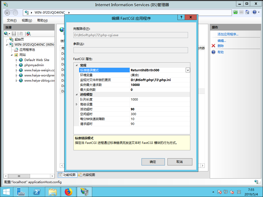The height and width of the screenshot is (197, 263).
Task: Click the action center flag tray icon
Action: click(x=219, y=192)
